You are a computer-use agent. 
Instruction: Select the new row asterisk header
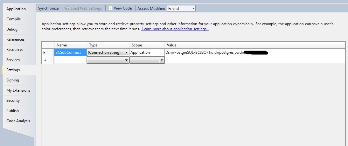pos(48,60)
